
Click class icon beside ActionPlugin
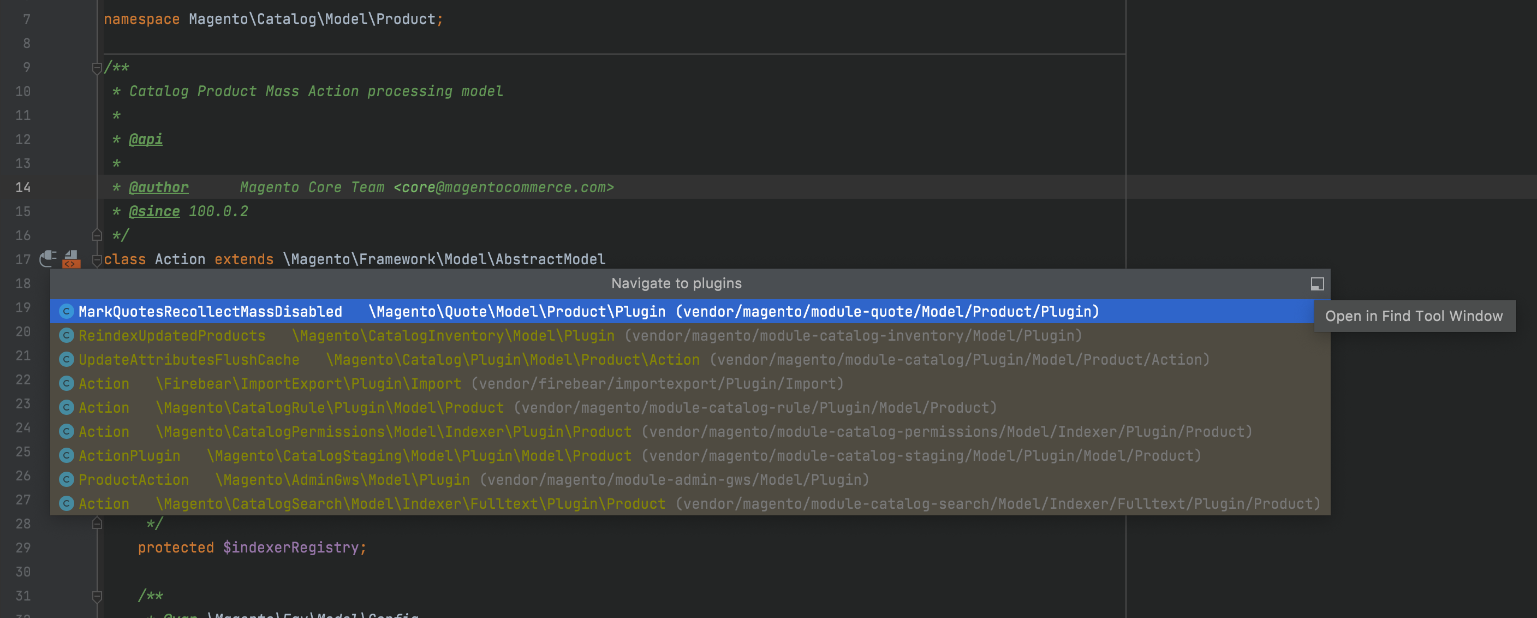click(x=66, y=456)
